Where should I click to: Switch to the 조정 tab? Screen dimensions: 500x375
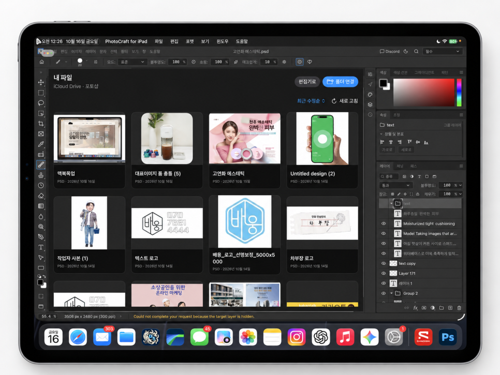tap(396, 115)
